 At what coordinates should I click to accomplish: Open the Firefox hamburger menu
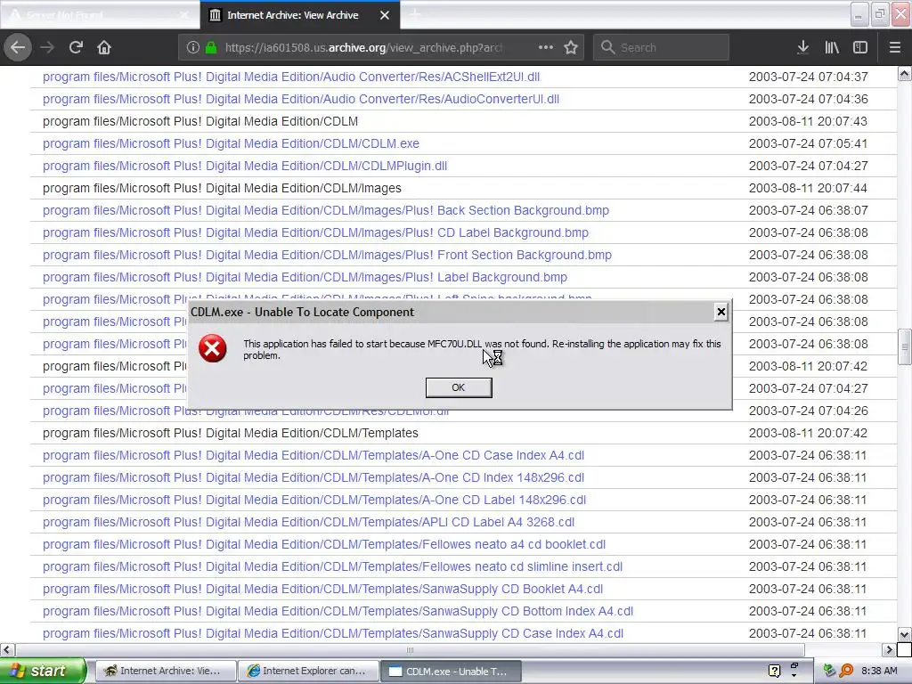point(894,47)
